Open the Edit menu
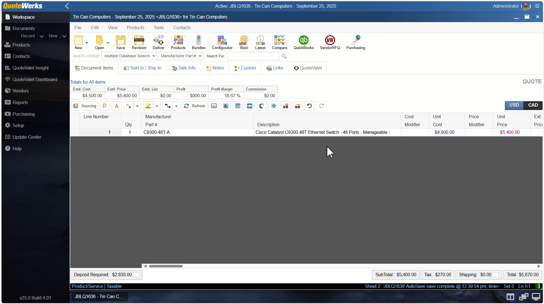 tap(95, 28)
